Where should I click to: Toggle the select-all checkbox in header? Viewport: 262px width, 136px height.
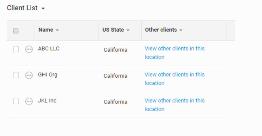coord(16,31)
